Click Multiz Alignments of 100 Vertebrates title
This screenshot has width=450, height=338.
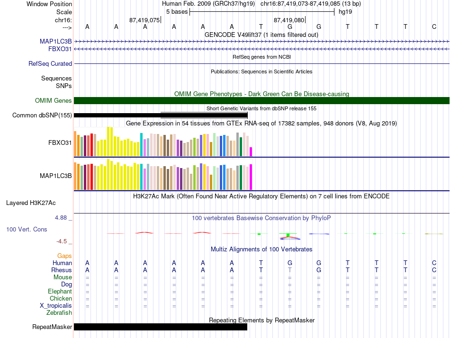[x=261, y=249]
